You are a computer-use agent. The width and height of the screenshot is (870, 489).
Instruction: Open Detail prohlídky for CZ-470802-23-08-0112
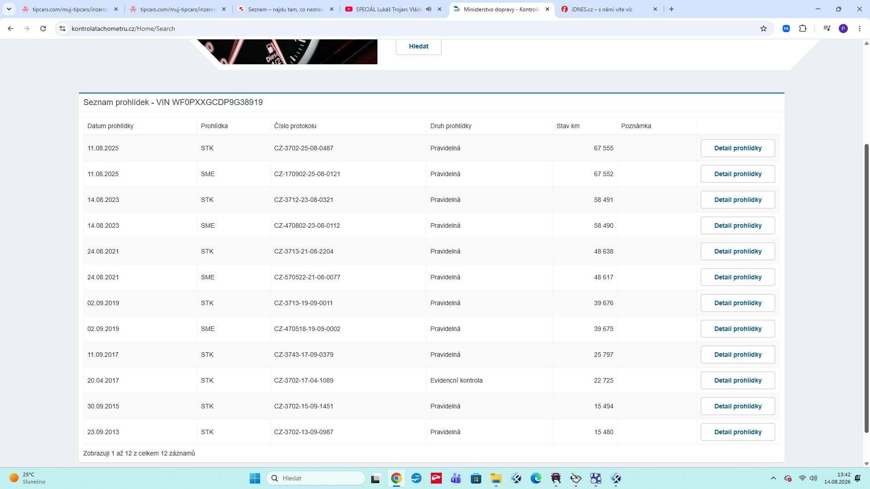click(738, 225)
